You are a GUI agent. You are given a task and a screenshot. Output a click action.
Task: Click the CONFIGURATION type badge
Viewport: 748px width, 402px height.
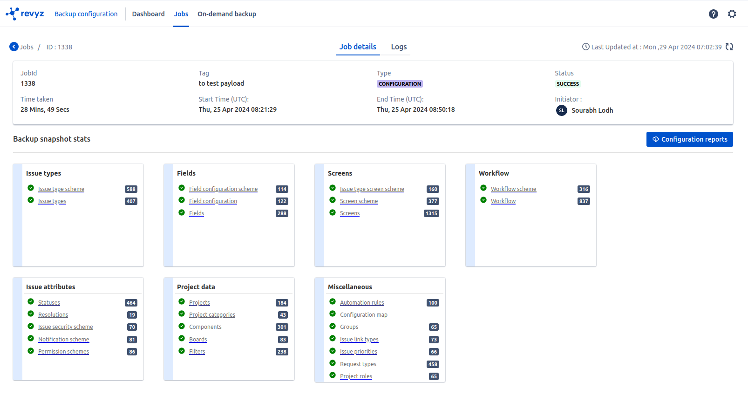400,84
